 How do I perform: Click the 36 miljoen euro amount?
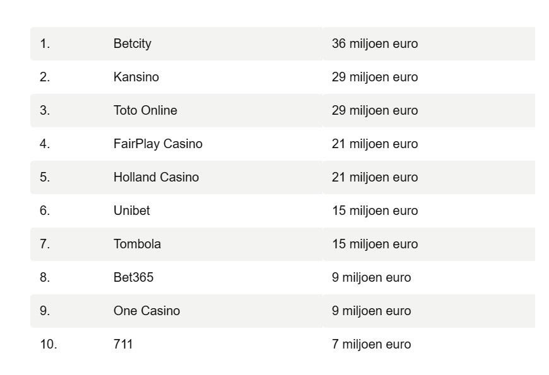click(375, 43)
